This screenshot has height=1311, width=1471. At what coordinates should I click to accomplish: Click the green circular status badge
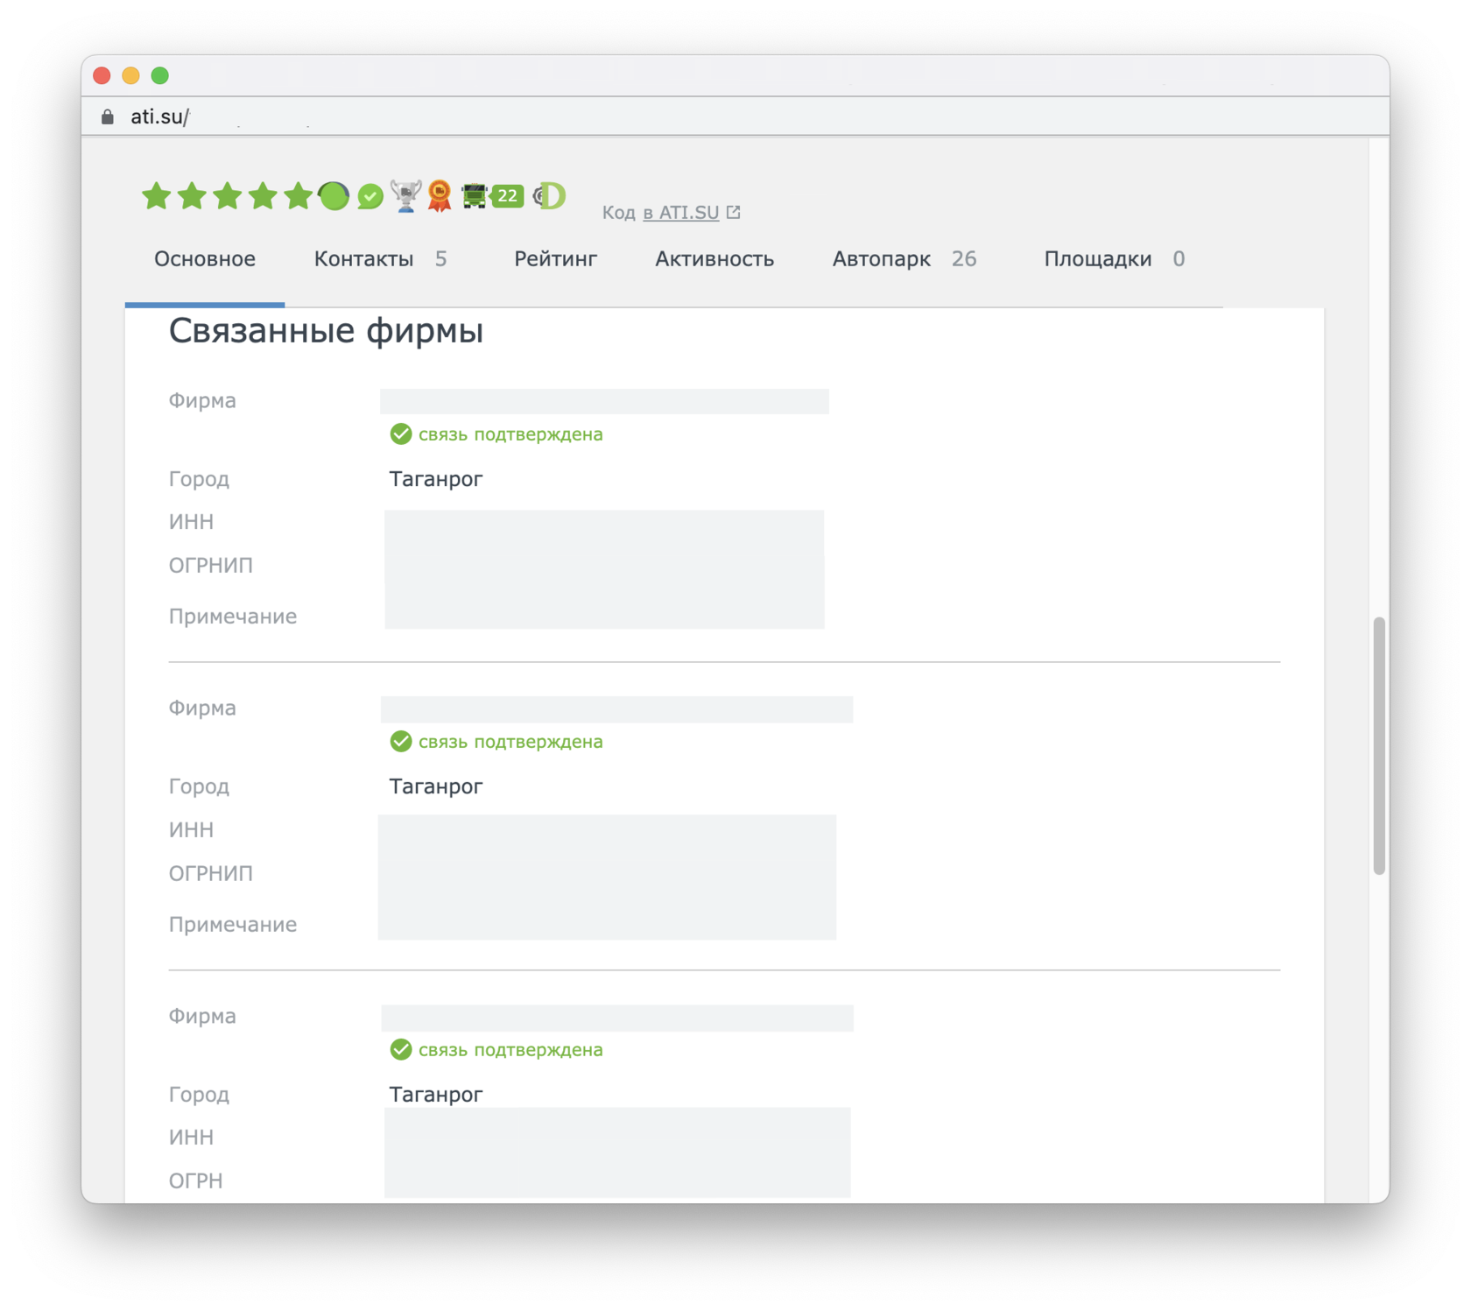point(334,196)
